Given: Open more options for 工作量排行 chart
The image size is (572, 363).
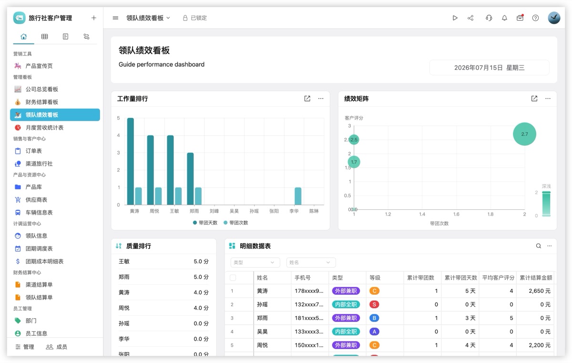Looking at the screenshot, I should pyautogui.click(x=321, y=99).
